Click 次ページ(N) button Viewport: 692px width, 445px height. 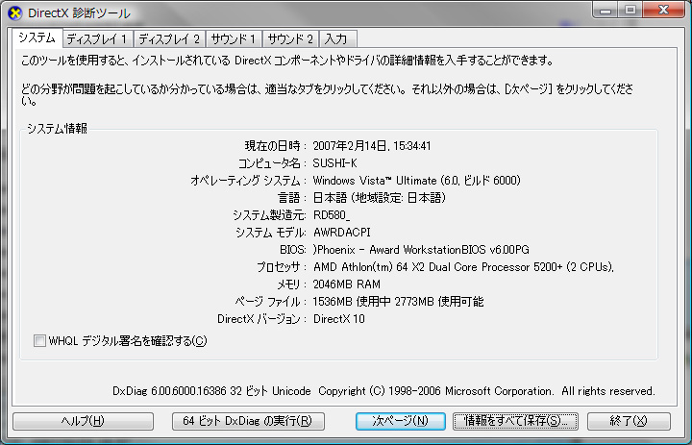pyautogui.click(x=400, y=421)
